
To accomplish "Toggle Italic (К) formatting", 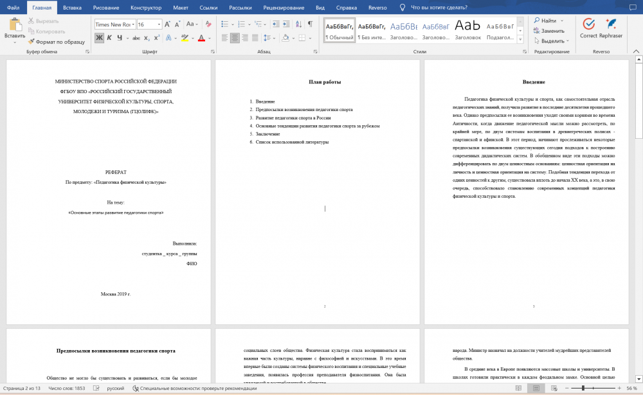I will [x=109, y=38].
